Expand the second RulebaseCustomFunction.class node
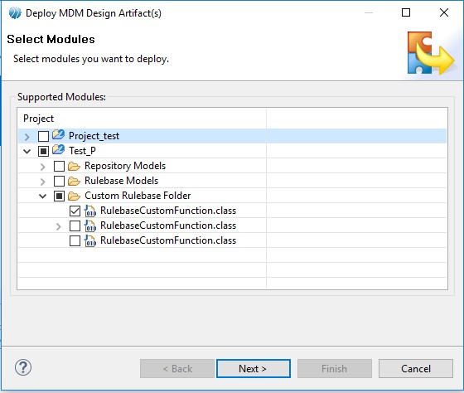Image resolution: width=464 pixels, height=393 pixels. [x=58, y=226]
